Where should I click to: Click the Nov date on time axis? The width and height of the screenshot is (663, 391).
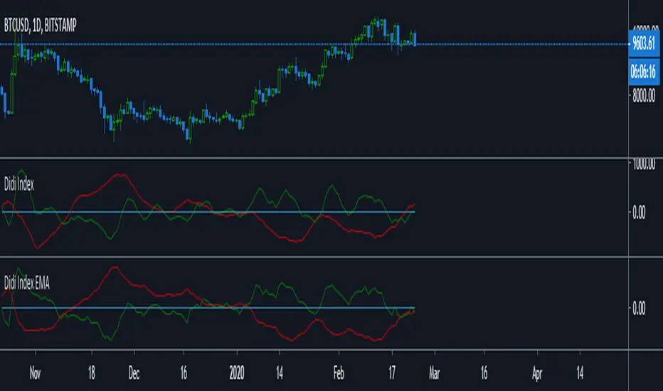(35, 373)
